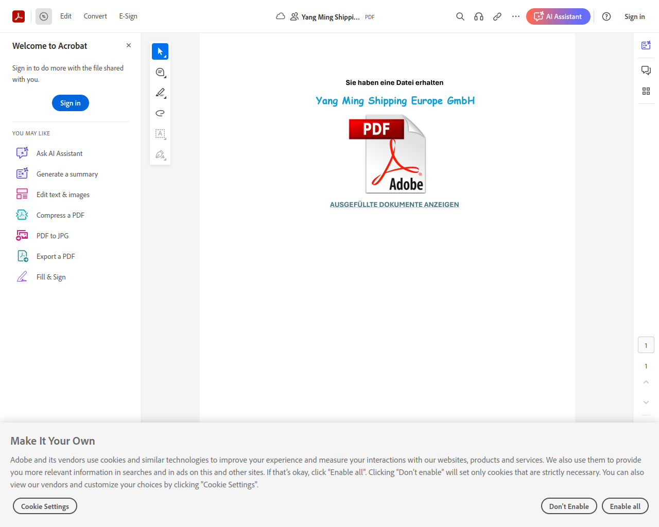Click Sign in at top right
The height and width of the screenshot is (527, 659).
coord(635,16)
